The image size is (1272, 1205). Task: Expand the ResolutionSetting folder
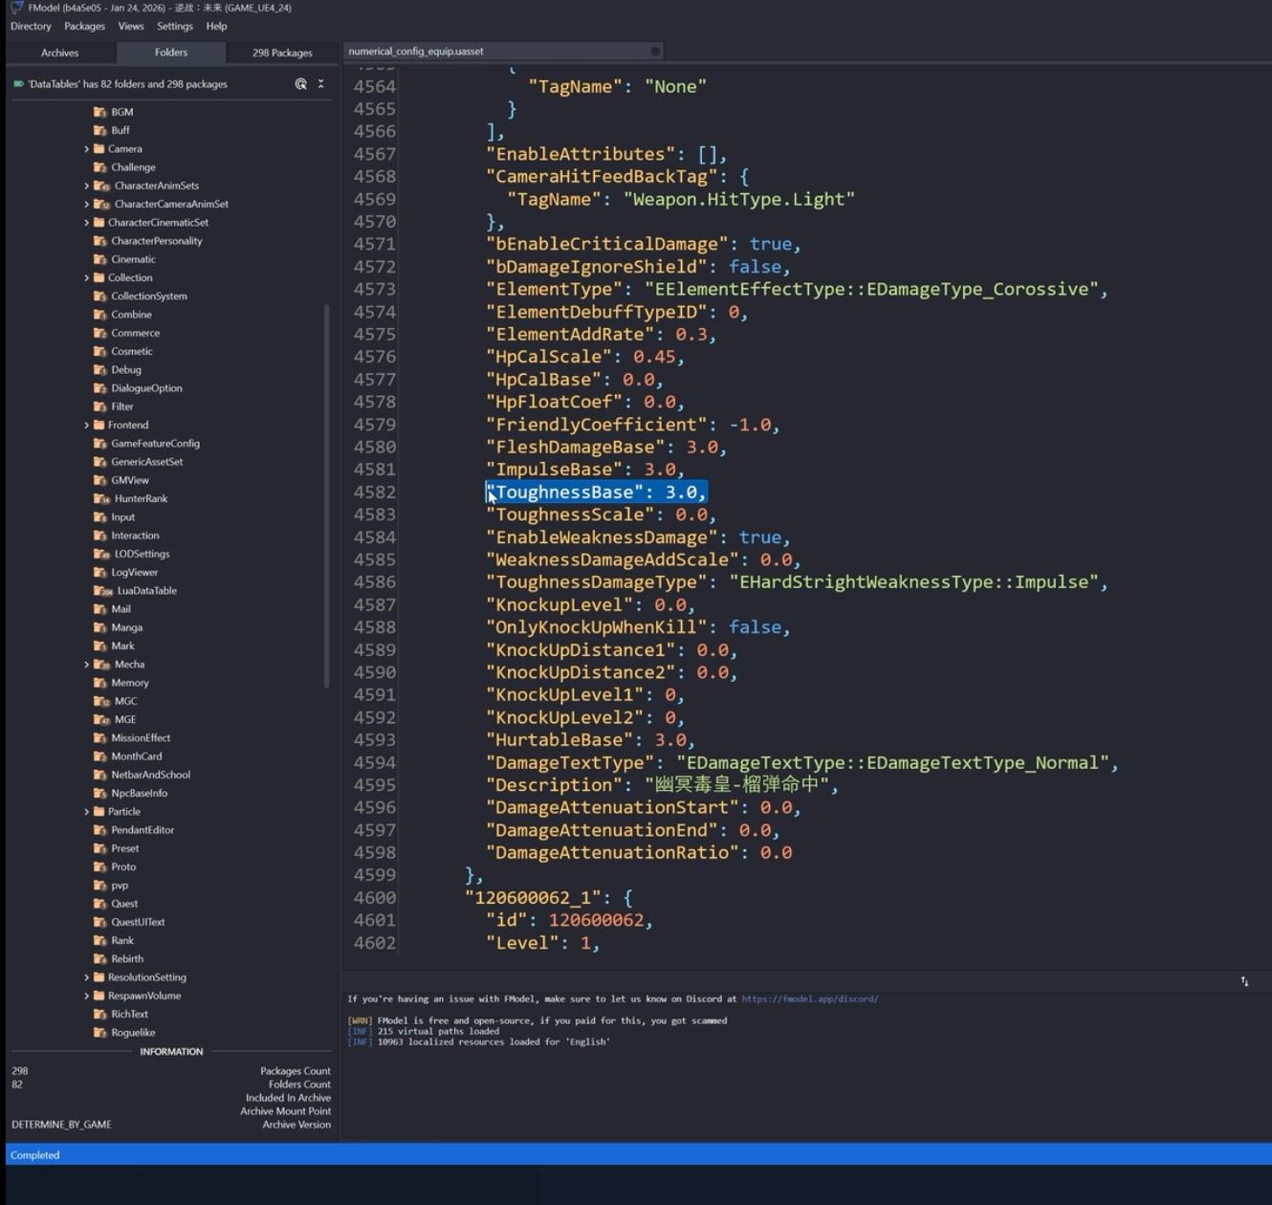tap(86, 977)
